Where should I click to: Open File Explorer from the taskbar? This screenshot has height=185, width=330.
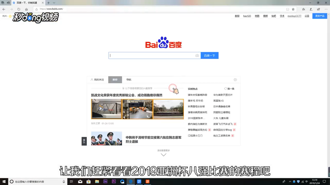[x=97, y=181]
